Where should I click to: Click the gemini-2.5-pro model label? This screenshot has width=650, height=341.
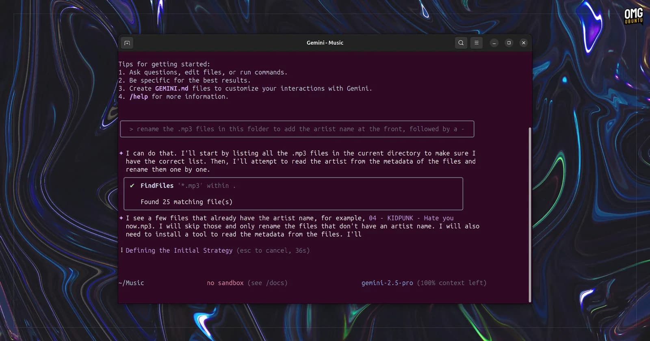(387, 283)
